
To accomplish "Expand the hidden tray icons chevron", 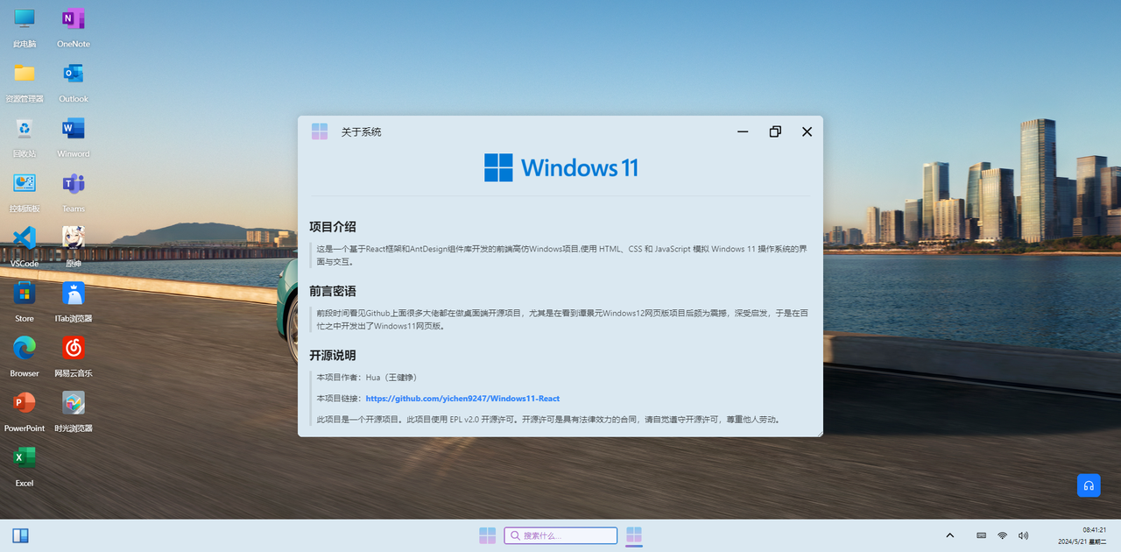I will click(950, 535).
